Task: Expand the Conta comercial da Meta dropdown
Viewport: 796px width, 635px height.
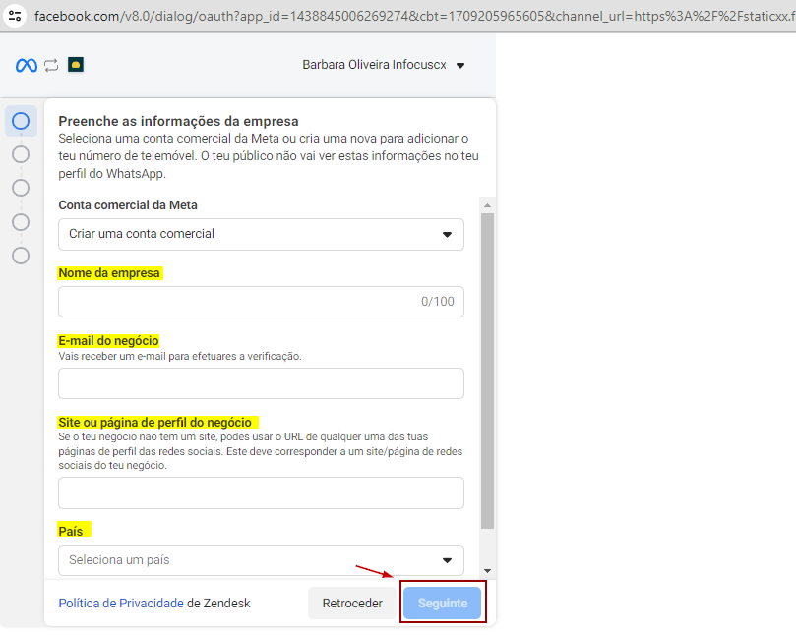Action: [261, 234]
